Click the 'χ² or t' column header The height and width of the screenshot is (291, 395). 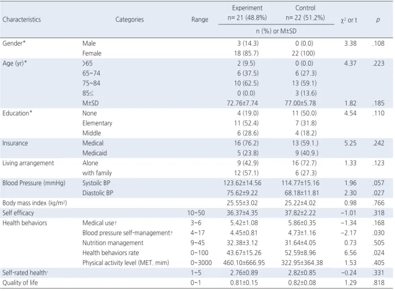point(349,20)
